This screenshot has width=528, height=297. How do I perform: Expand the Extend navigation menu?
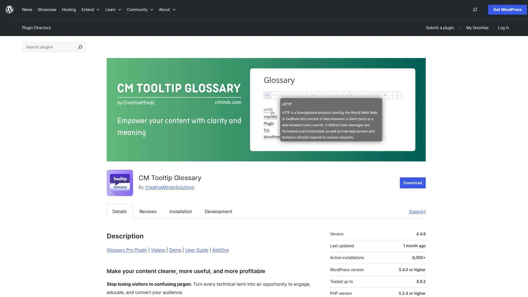[x=90, y=10]
